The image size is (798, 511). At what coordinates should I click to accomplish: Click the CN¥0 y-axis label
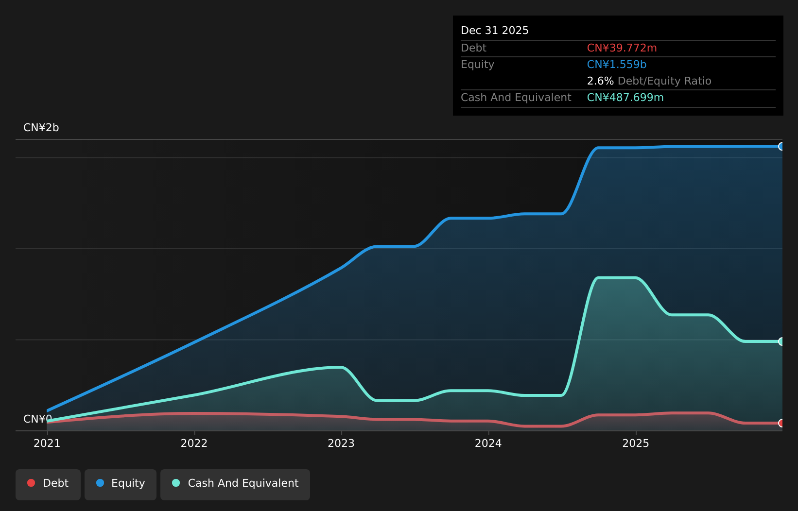(37, 419)
